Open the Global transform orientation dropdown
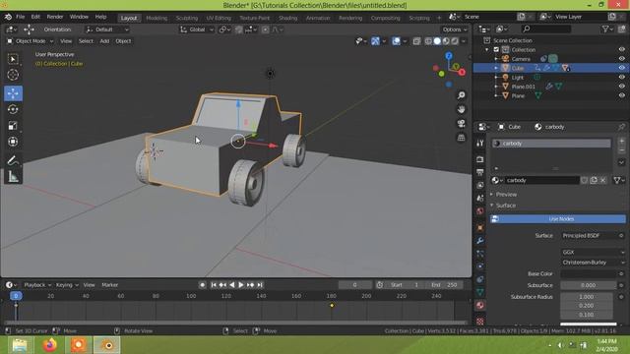The width and height of the screenshot is (630, 354). click(197, 29)
